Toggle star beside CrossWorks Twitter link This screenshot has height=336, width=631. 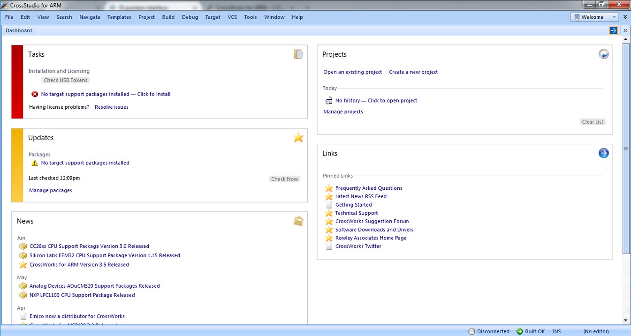[329, 246]
